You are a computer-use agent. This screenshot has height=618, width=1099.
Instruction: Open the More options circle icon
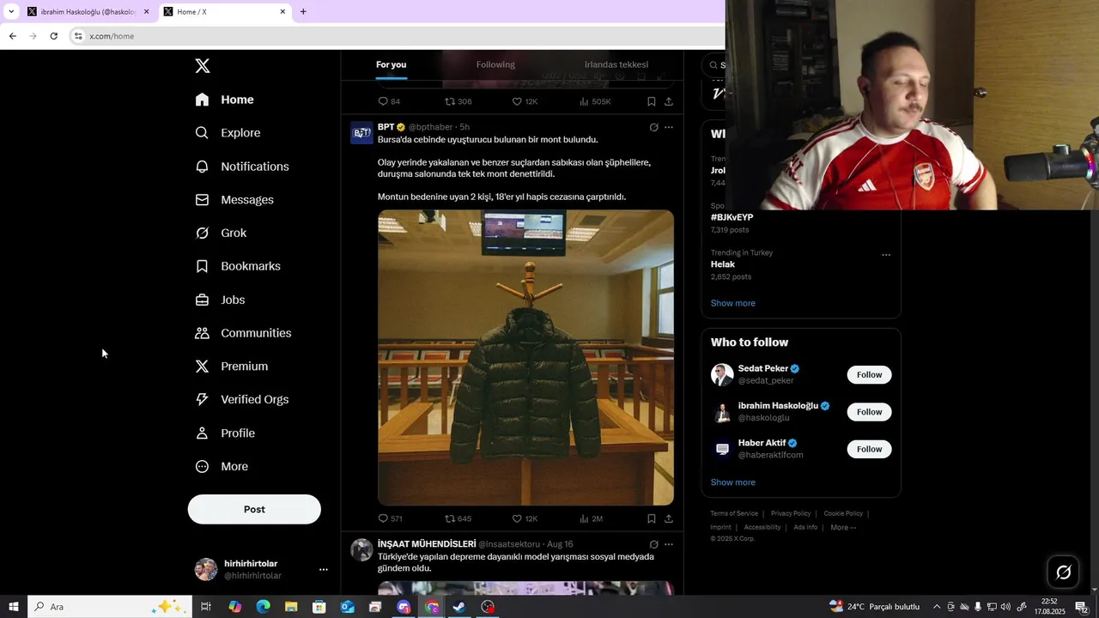[x=202, y=467]
